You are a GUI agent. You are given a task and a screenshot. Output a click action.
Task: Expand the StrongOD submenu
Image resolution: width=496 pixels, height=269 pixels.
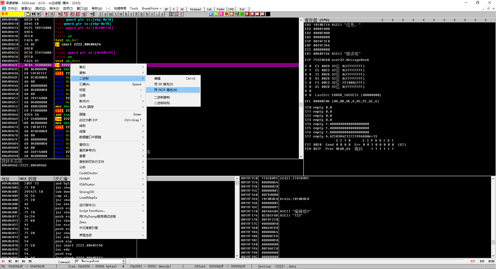[109, 192]
